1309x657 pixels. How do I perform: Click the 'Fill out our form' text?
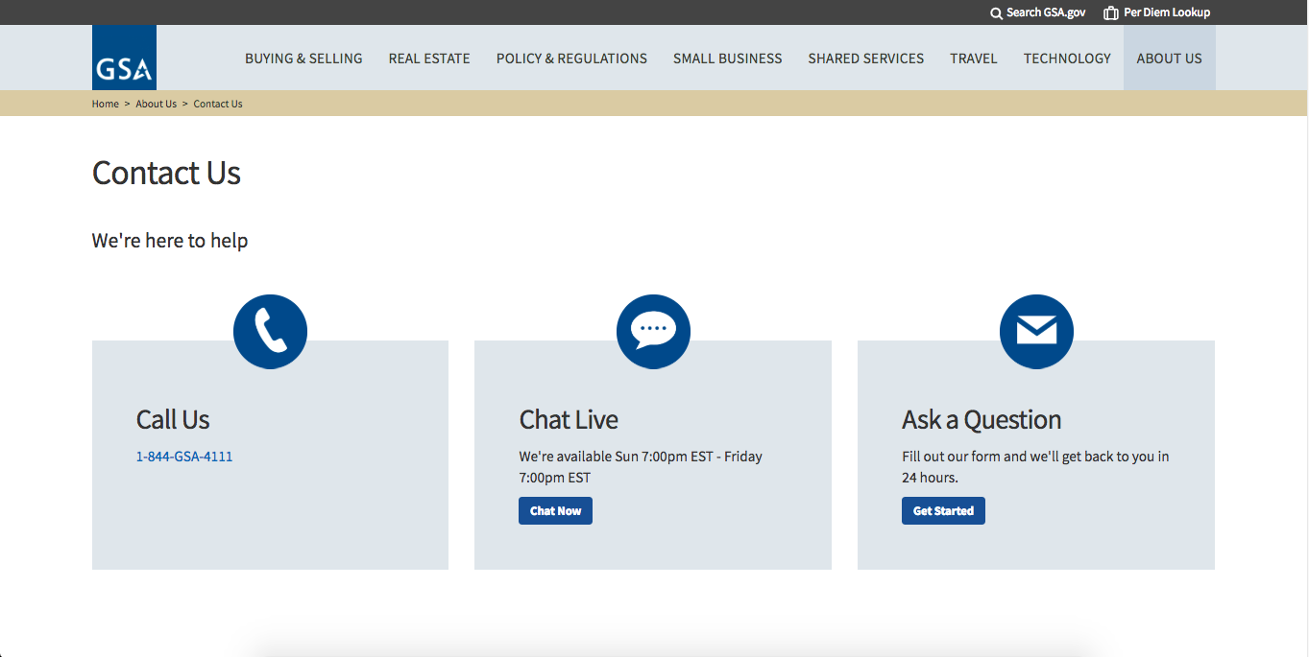tap(1035, 467)
